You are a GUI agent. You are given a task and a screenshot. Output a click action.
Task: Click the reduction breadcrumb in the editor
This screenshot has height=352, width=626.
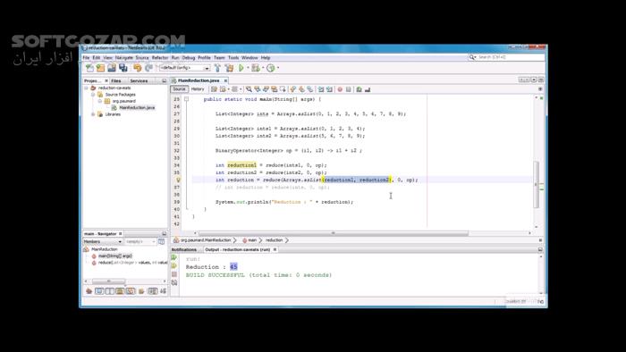click(275, 240)
